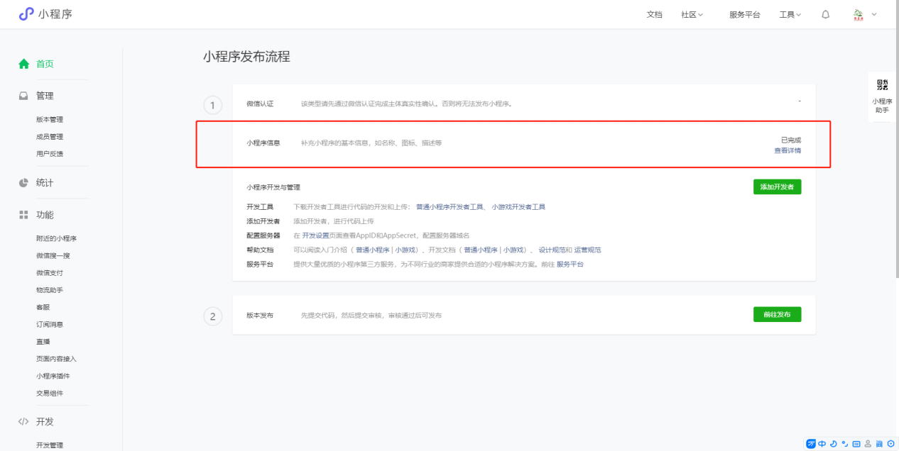Viewport: 899px width, 451px height.
Task: Select 订阅消息 in the sidebar
Action: pos(50,325)
